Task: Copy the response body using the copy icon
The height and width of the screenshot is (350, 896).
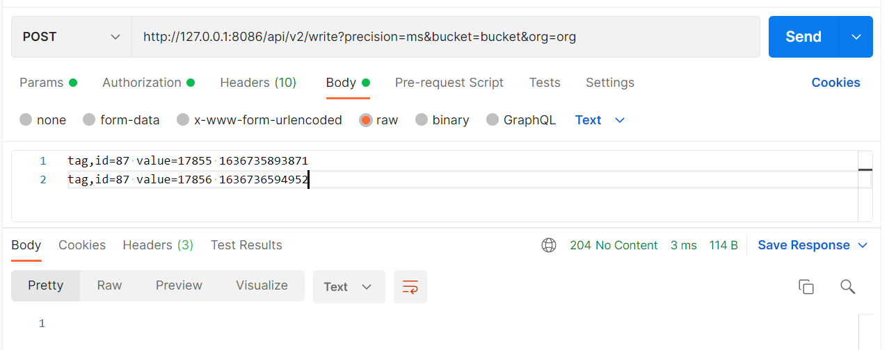Action: (x=806, y=287)
